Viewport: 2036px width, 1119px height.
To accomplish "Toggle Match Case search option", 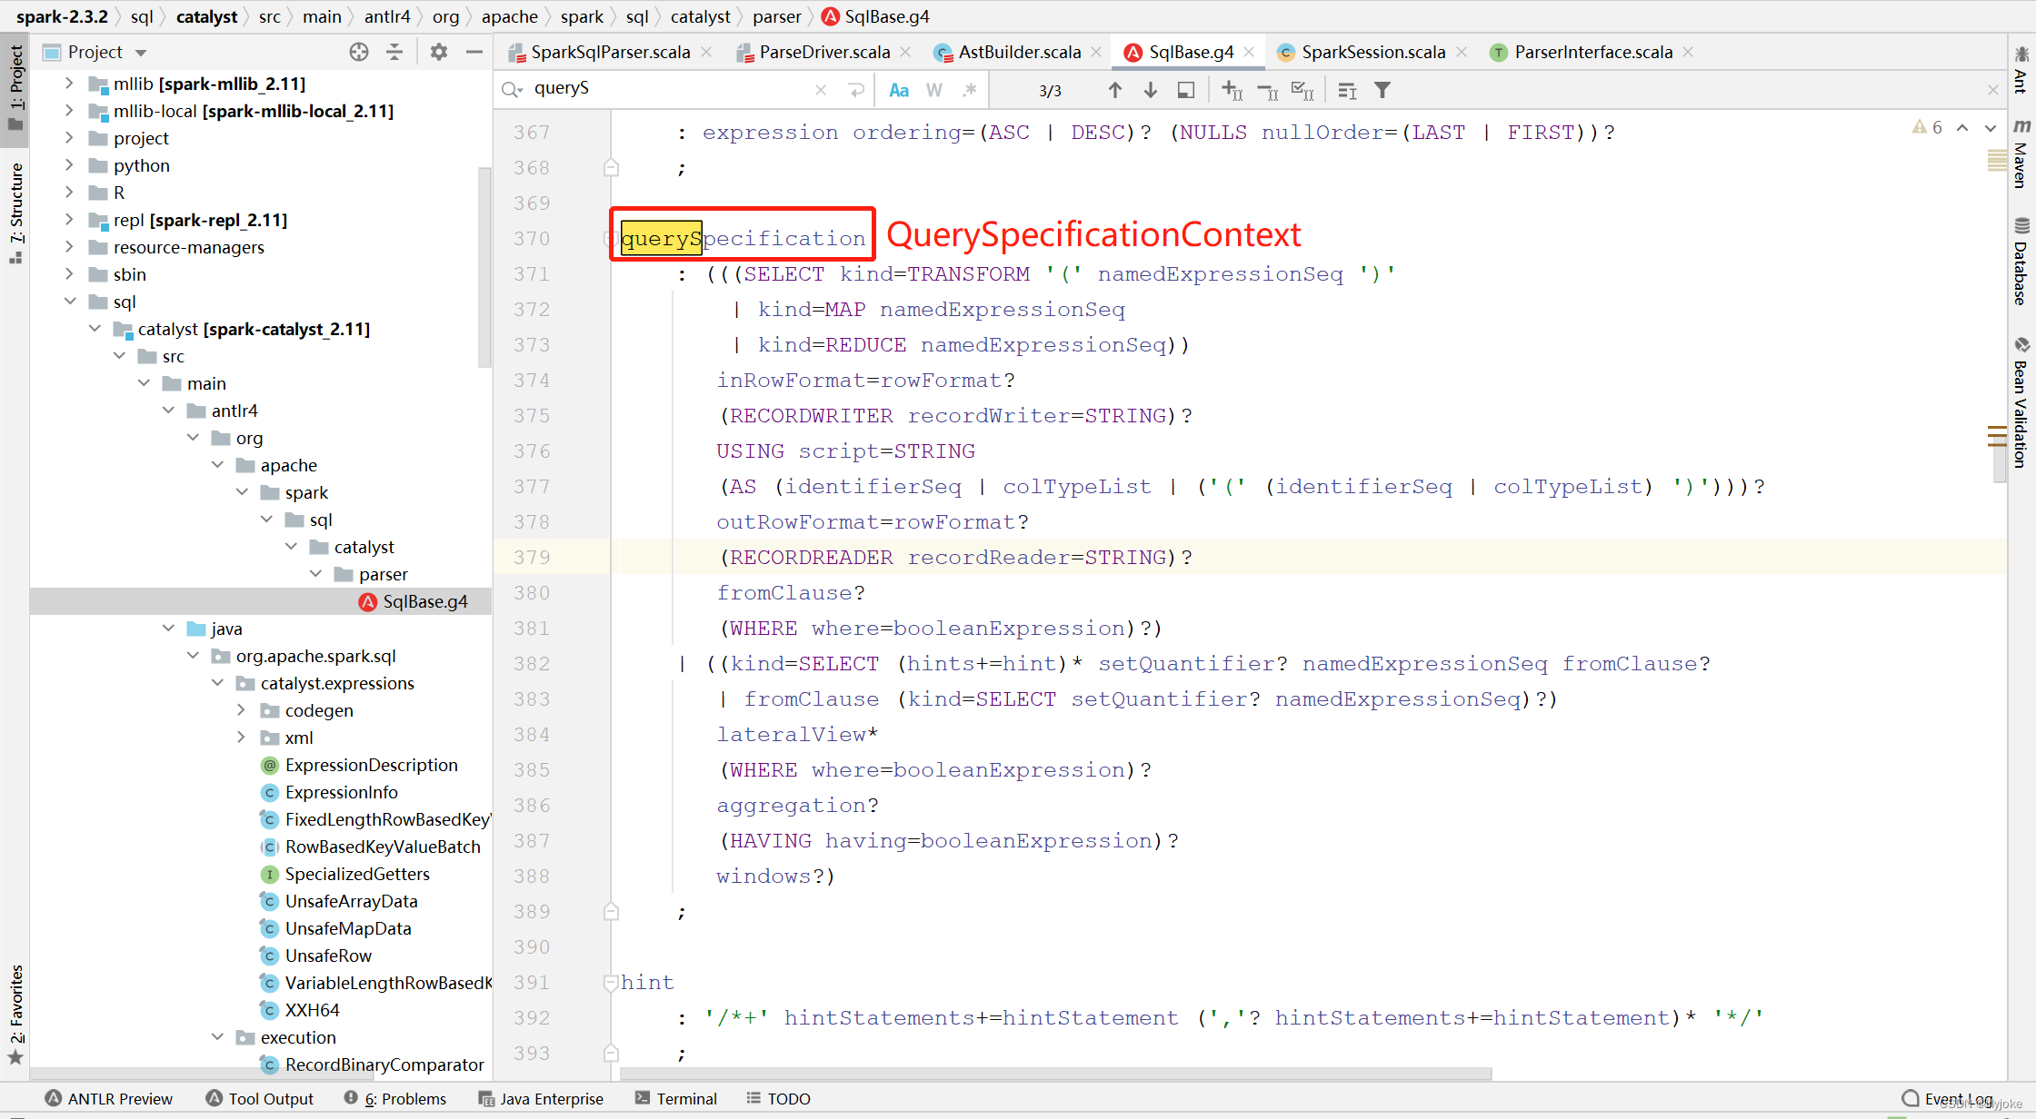I will tap(899, 90).
